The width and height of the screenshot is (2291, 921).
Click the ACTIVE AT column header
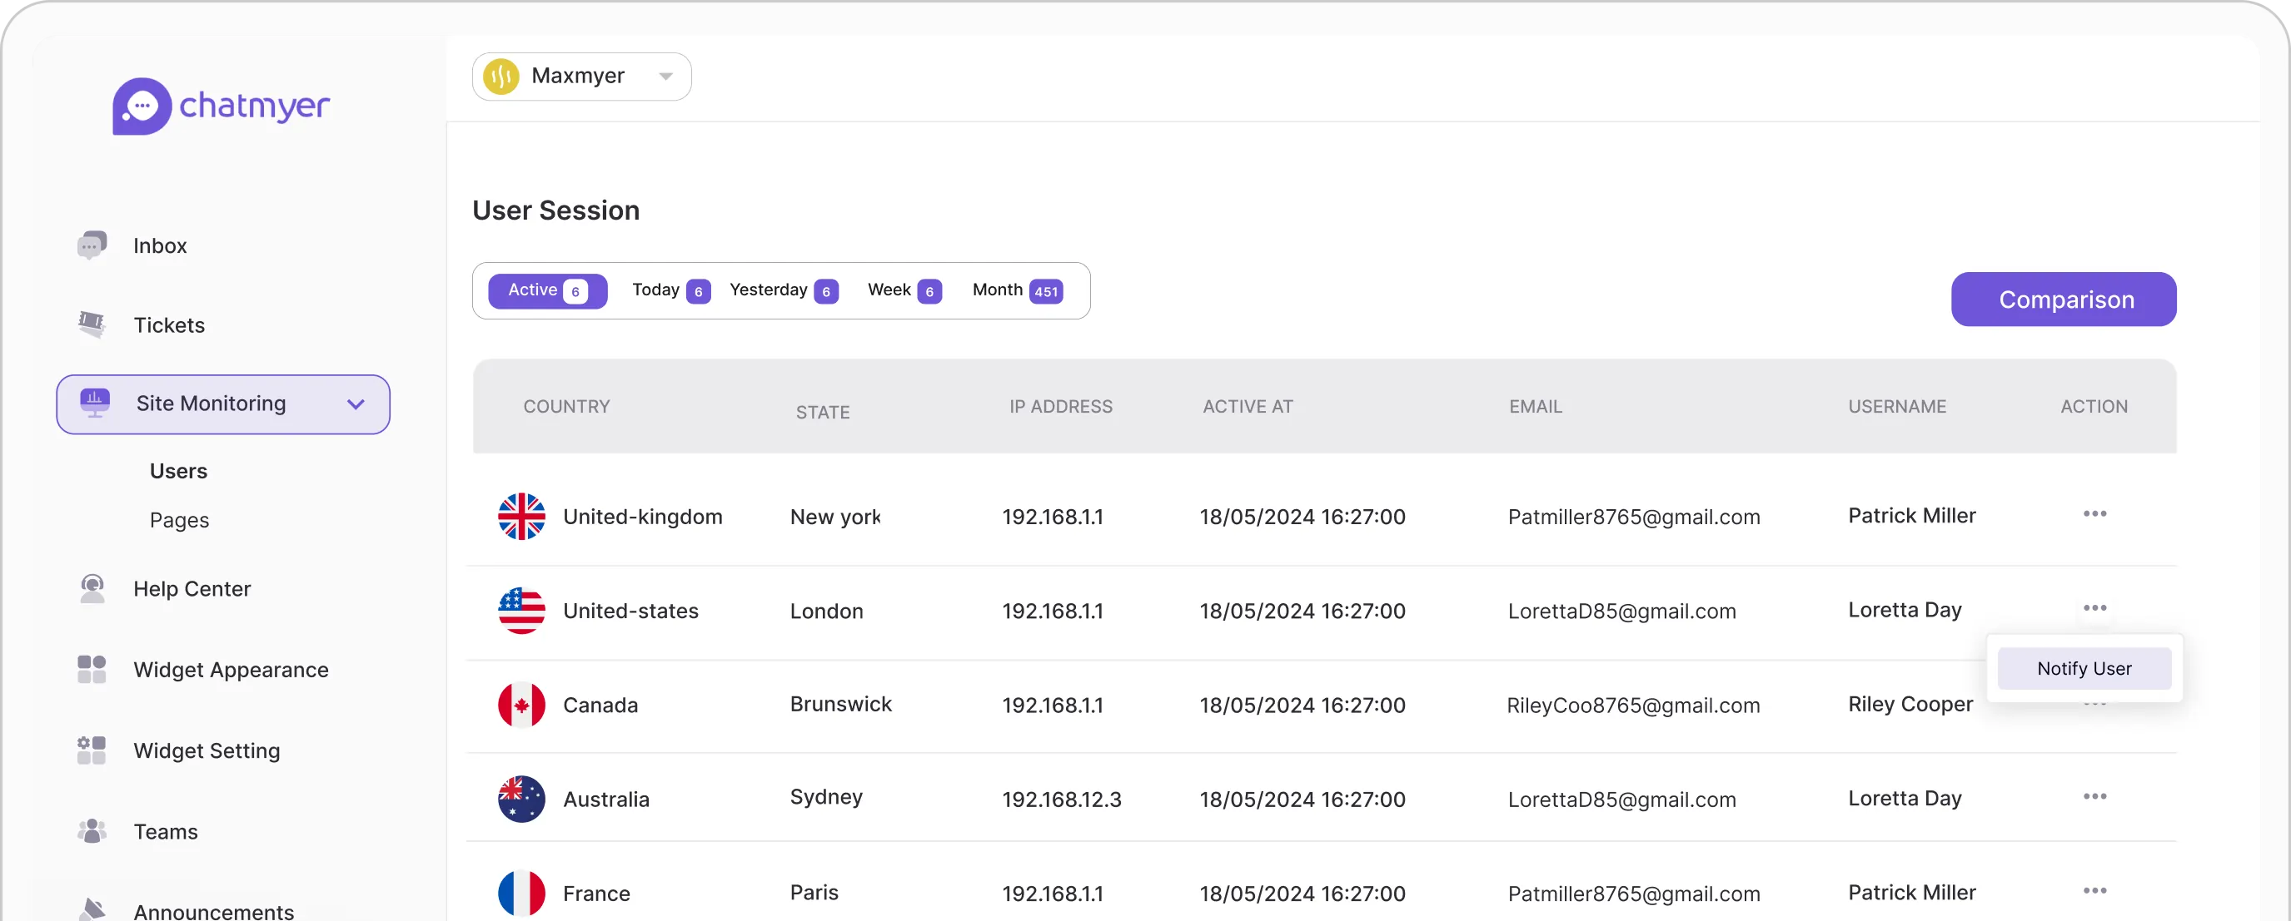click(1247, 407)
